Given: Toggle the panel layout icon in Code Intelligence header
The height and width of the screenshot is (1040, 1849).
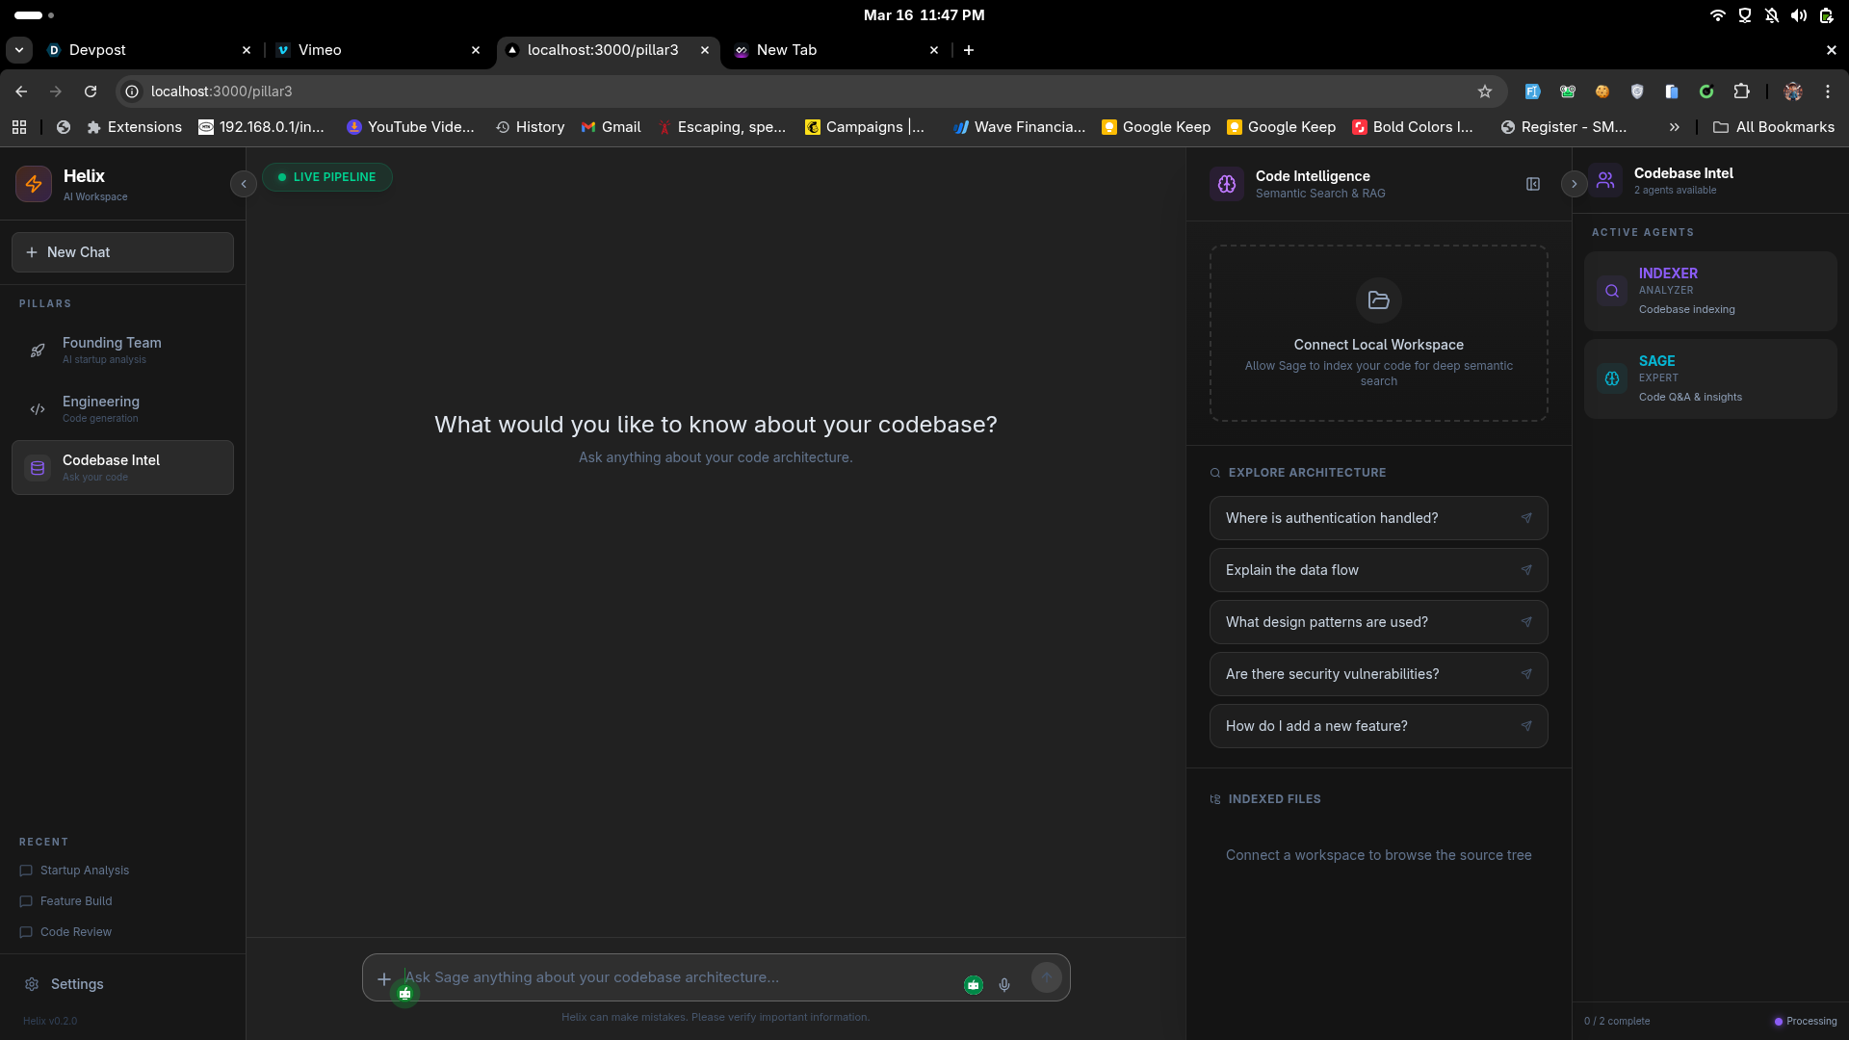Looking at the screenshot, I should coord(1533,184).
